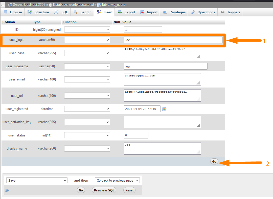The height and width of the screenshot is (199, 273).
Task: Open the Privileges tab
Action: (174, 12)
